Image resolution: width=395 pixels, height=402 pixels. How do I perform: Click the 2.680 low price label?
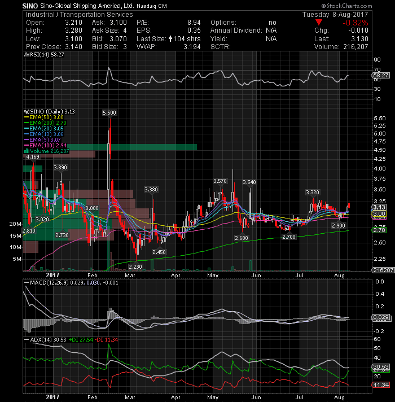pyautogui.click(x=242, y=238)
